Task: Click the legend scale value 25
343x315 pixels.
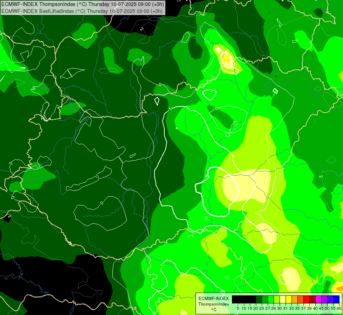Action: [262, 308]
